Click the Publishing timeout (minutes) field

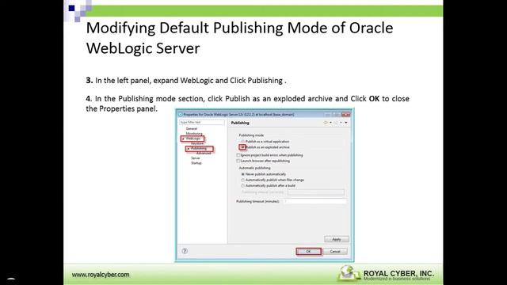tap(314, 201)
